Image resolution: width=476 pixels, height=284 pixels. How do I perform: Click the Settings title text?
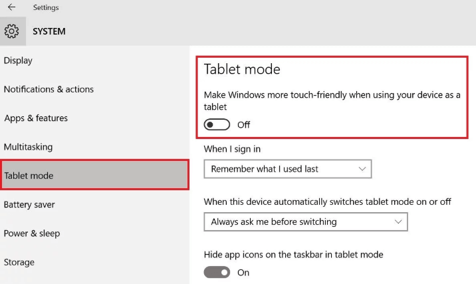[46, 7]
